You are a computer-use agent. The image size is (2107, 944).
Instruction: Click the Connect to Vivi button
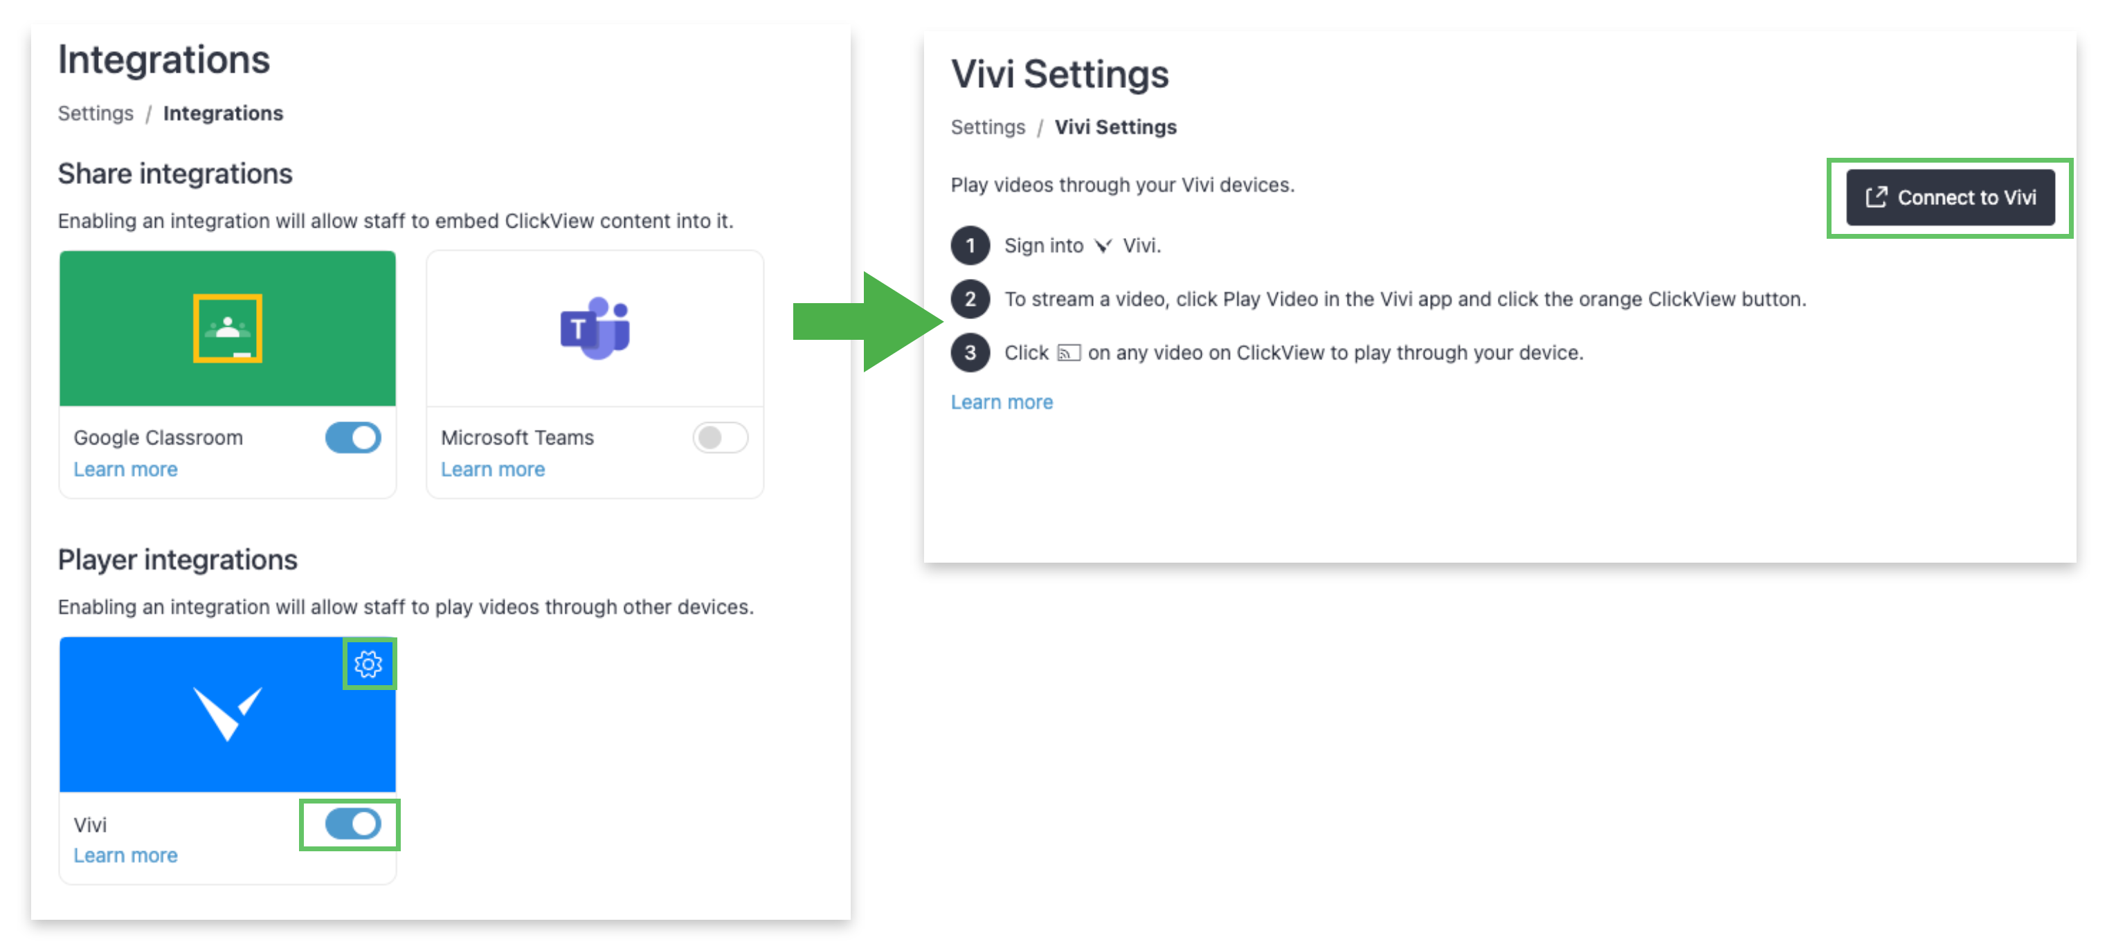pyautogui.click(x=1950, y=197)
